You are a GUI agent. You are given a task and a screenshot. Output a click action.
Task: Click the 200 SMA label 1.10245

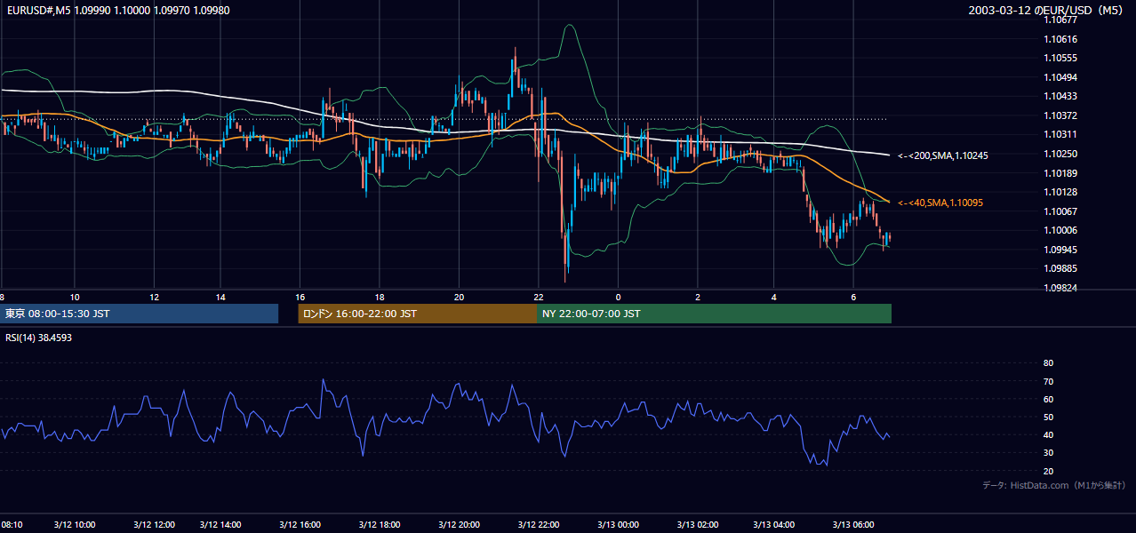click(943, 155)
